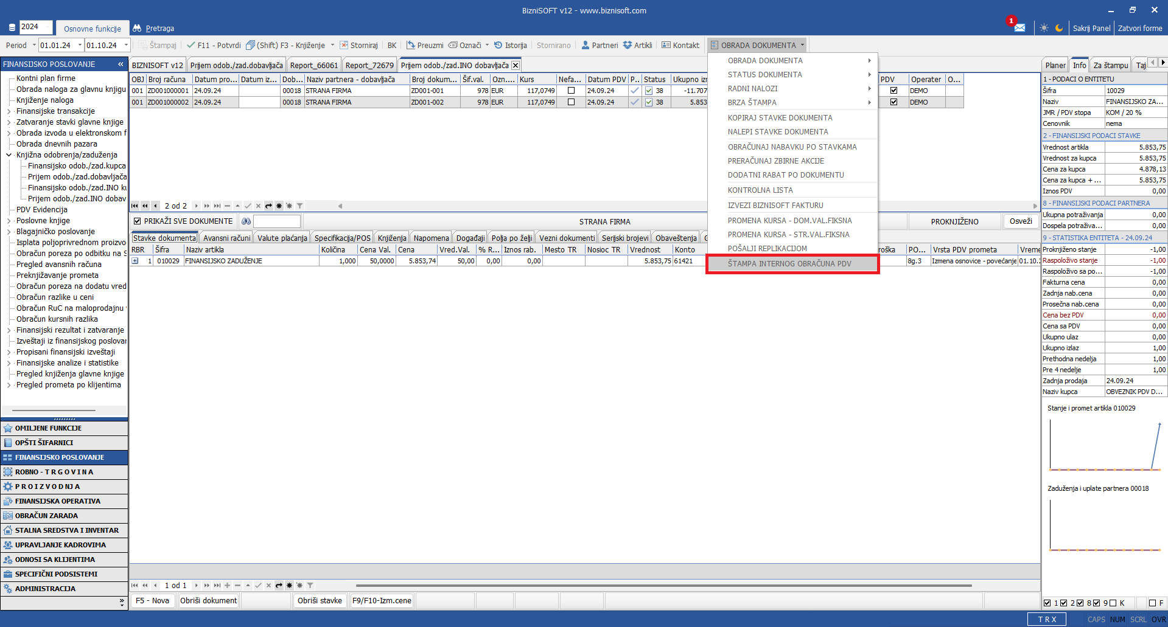Toggle Nefa checkbox for ZD001000001 row
This screenshot has height=627, width=1168.
coord(571,91)
